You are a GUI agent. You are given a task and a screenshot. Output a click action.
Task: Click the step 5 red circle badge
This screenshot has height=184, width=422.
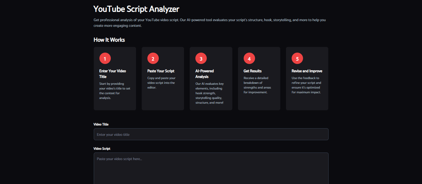[x=297, y=58]
